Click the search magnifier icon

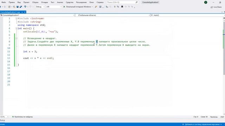[x=136, y=2]
